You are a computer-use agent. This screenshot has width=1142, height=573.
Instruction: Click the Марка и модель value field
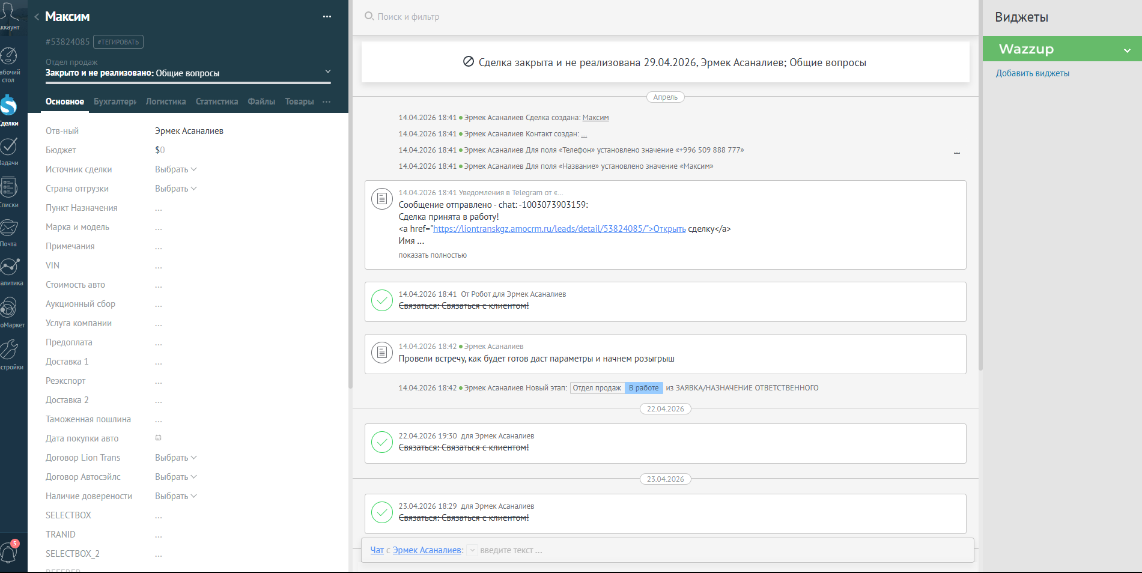click(x=159, y=228)
